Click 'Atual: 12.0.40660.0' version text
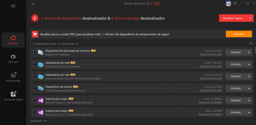Screen dimensions: 256x125 tap(213, 99)
